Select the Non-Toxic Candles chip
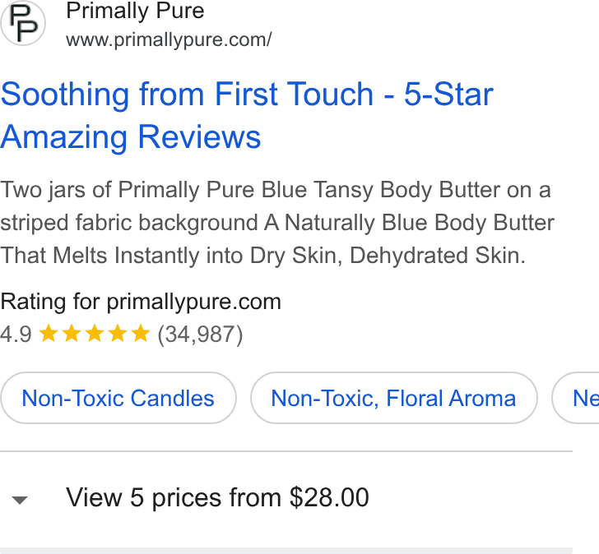599x554 pixels. tap(118, 398)
